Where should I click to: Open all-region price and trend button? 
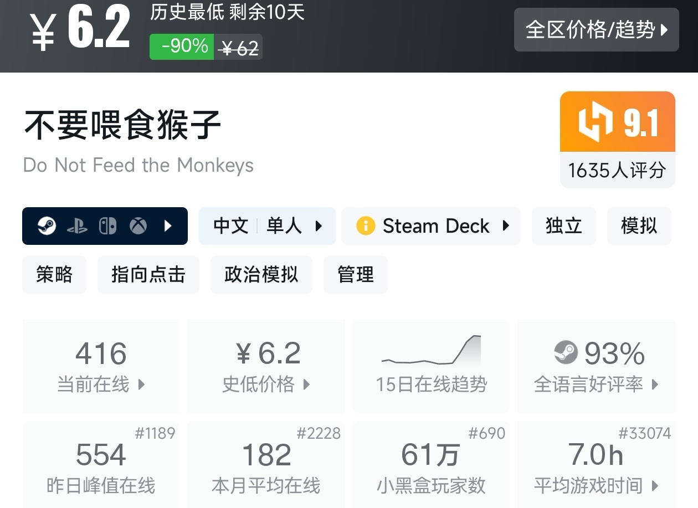point(596,30)
